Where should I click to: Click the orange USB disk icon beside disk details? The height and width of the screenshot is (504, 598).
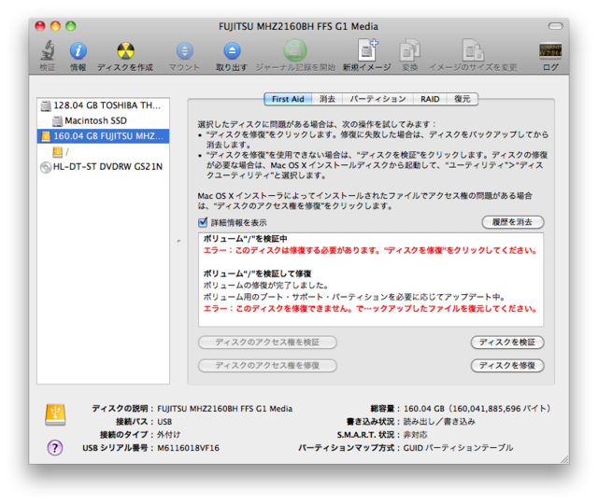55,414
